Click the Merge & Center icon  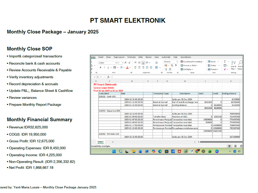point(157,67)
